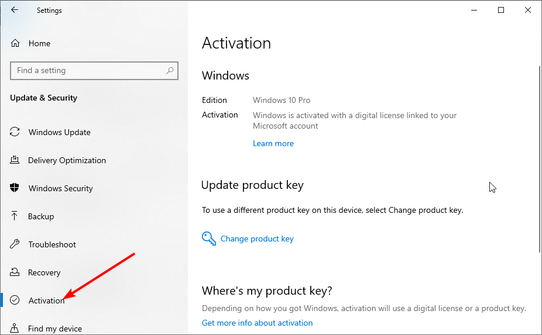The image size is (542, 335).
Task: Click Change product key link
Action: point(257,239)
